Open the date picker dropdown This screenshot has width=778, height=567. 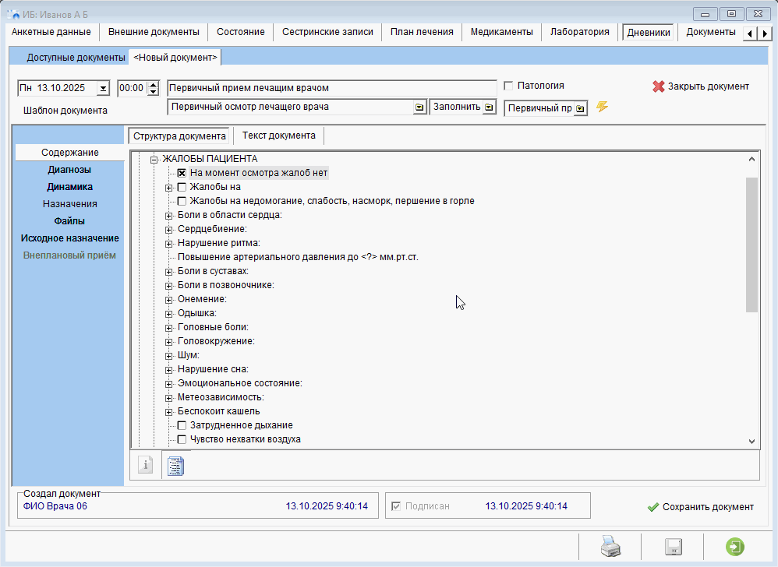point(102,88)
